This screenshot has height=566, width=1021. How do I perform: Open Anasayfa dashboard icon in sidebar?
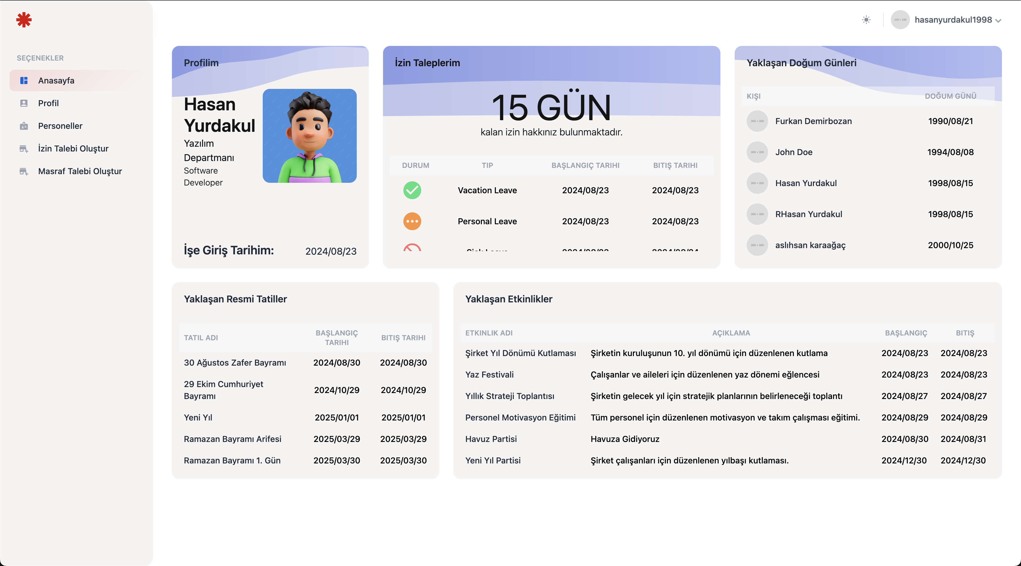click(x=24, y=81)
